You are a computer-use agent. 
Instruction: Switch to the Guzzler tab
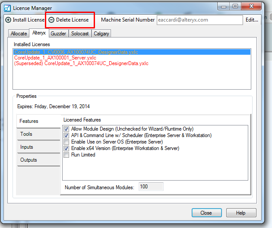58,34
